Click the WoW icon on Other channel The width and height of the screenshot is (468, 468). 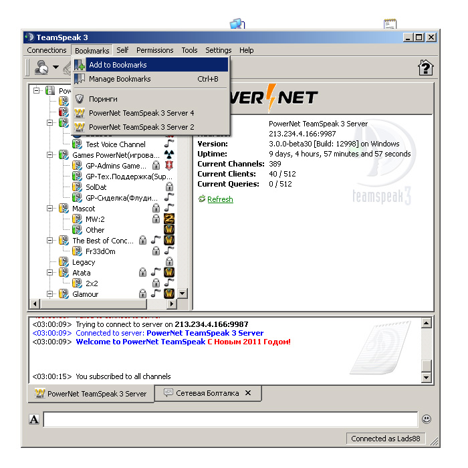(169, 229)
